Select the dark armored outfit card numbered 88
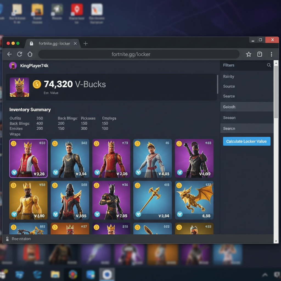Viewport: 281px width, 281px height. (194, 158)
